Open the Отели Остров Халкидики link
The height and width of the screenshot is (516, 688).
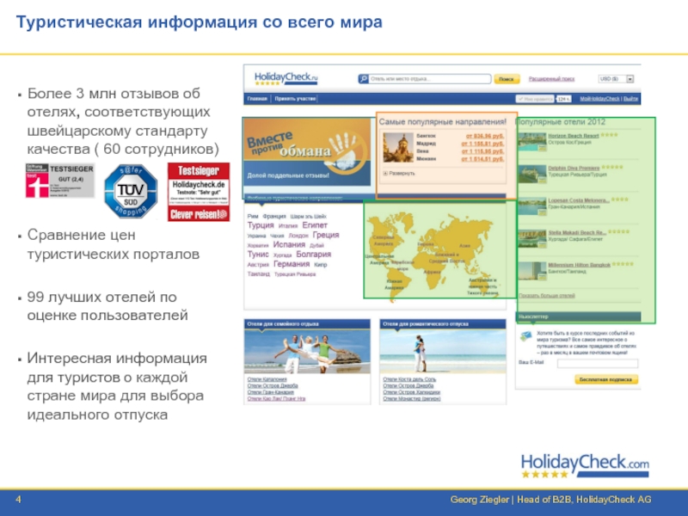[x=412, y=392]
